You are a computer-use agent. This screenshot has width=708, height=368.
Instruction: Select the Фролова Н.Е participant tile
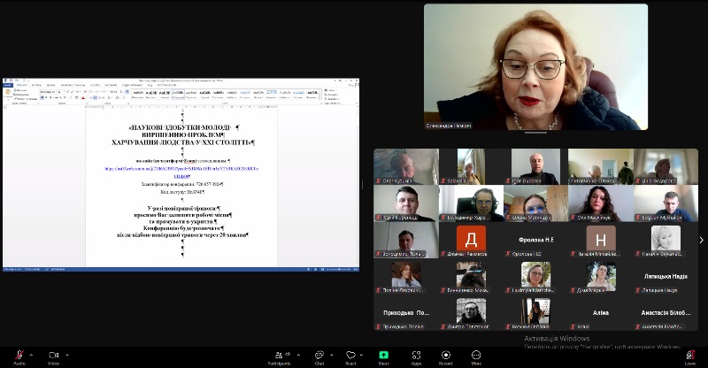[536, 240]
